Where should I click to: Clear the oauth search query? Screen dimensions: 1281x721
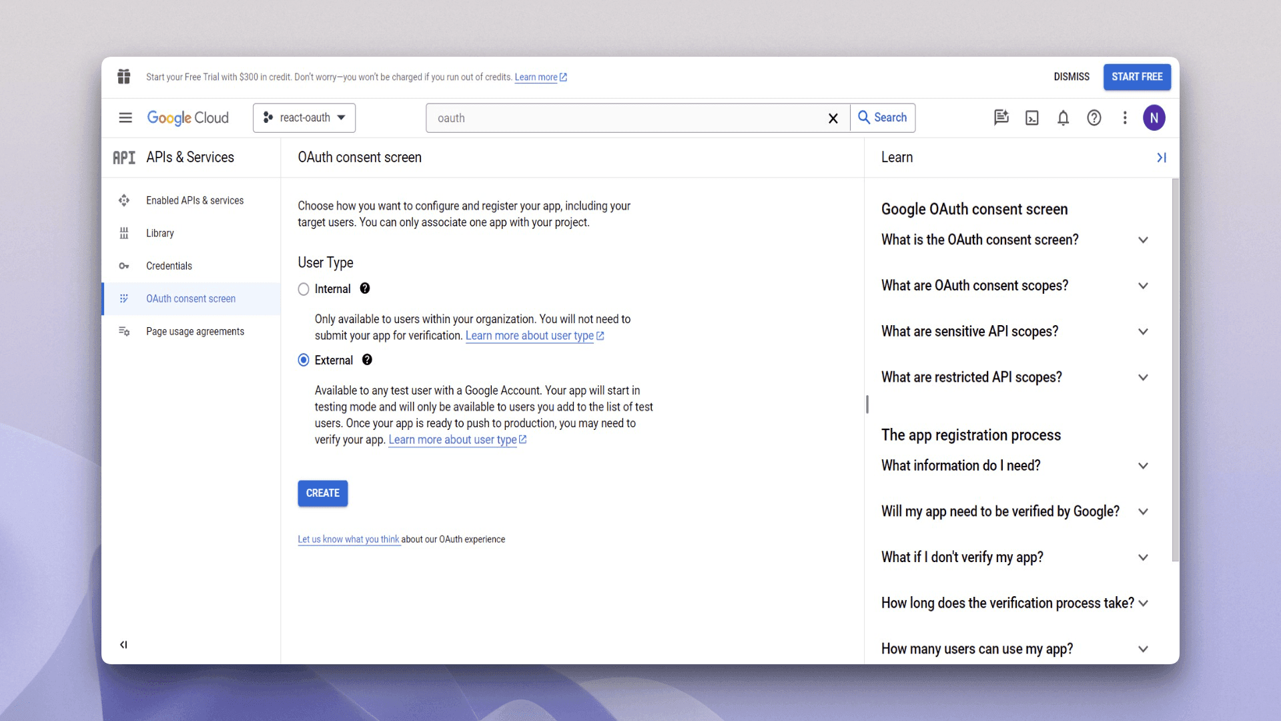coord(833,118)
